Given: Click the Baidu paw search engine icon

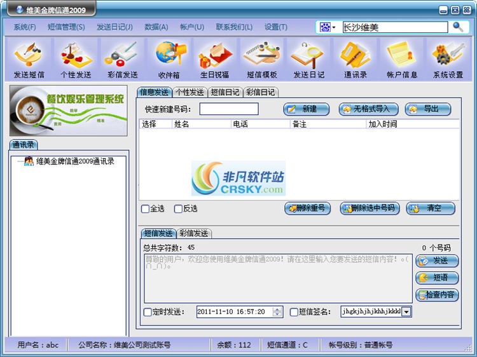Looking at the screenshot, I should click(x=324, y=27).
